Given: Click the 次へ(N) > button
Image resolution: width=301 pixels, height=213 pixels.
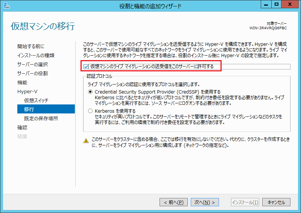Looking at the screenshot, I should pos(205,202).
